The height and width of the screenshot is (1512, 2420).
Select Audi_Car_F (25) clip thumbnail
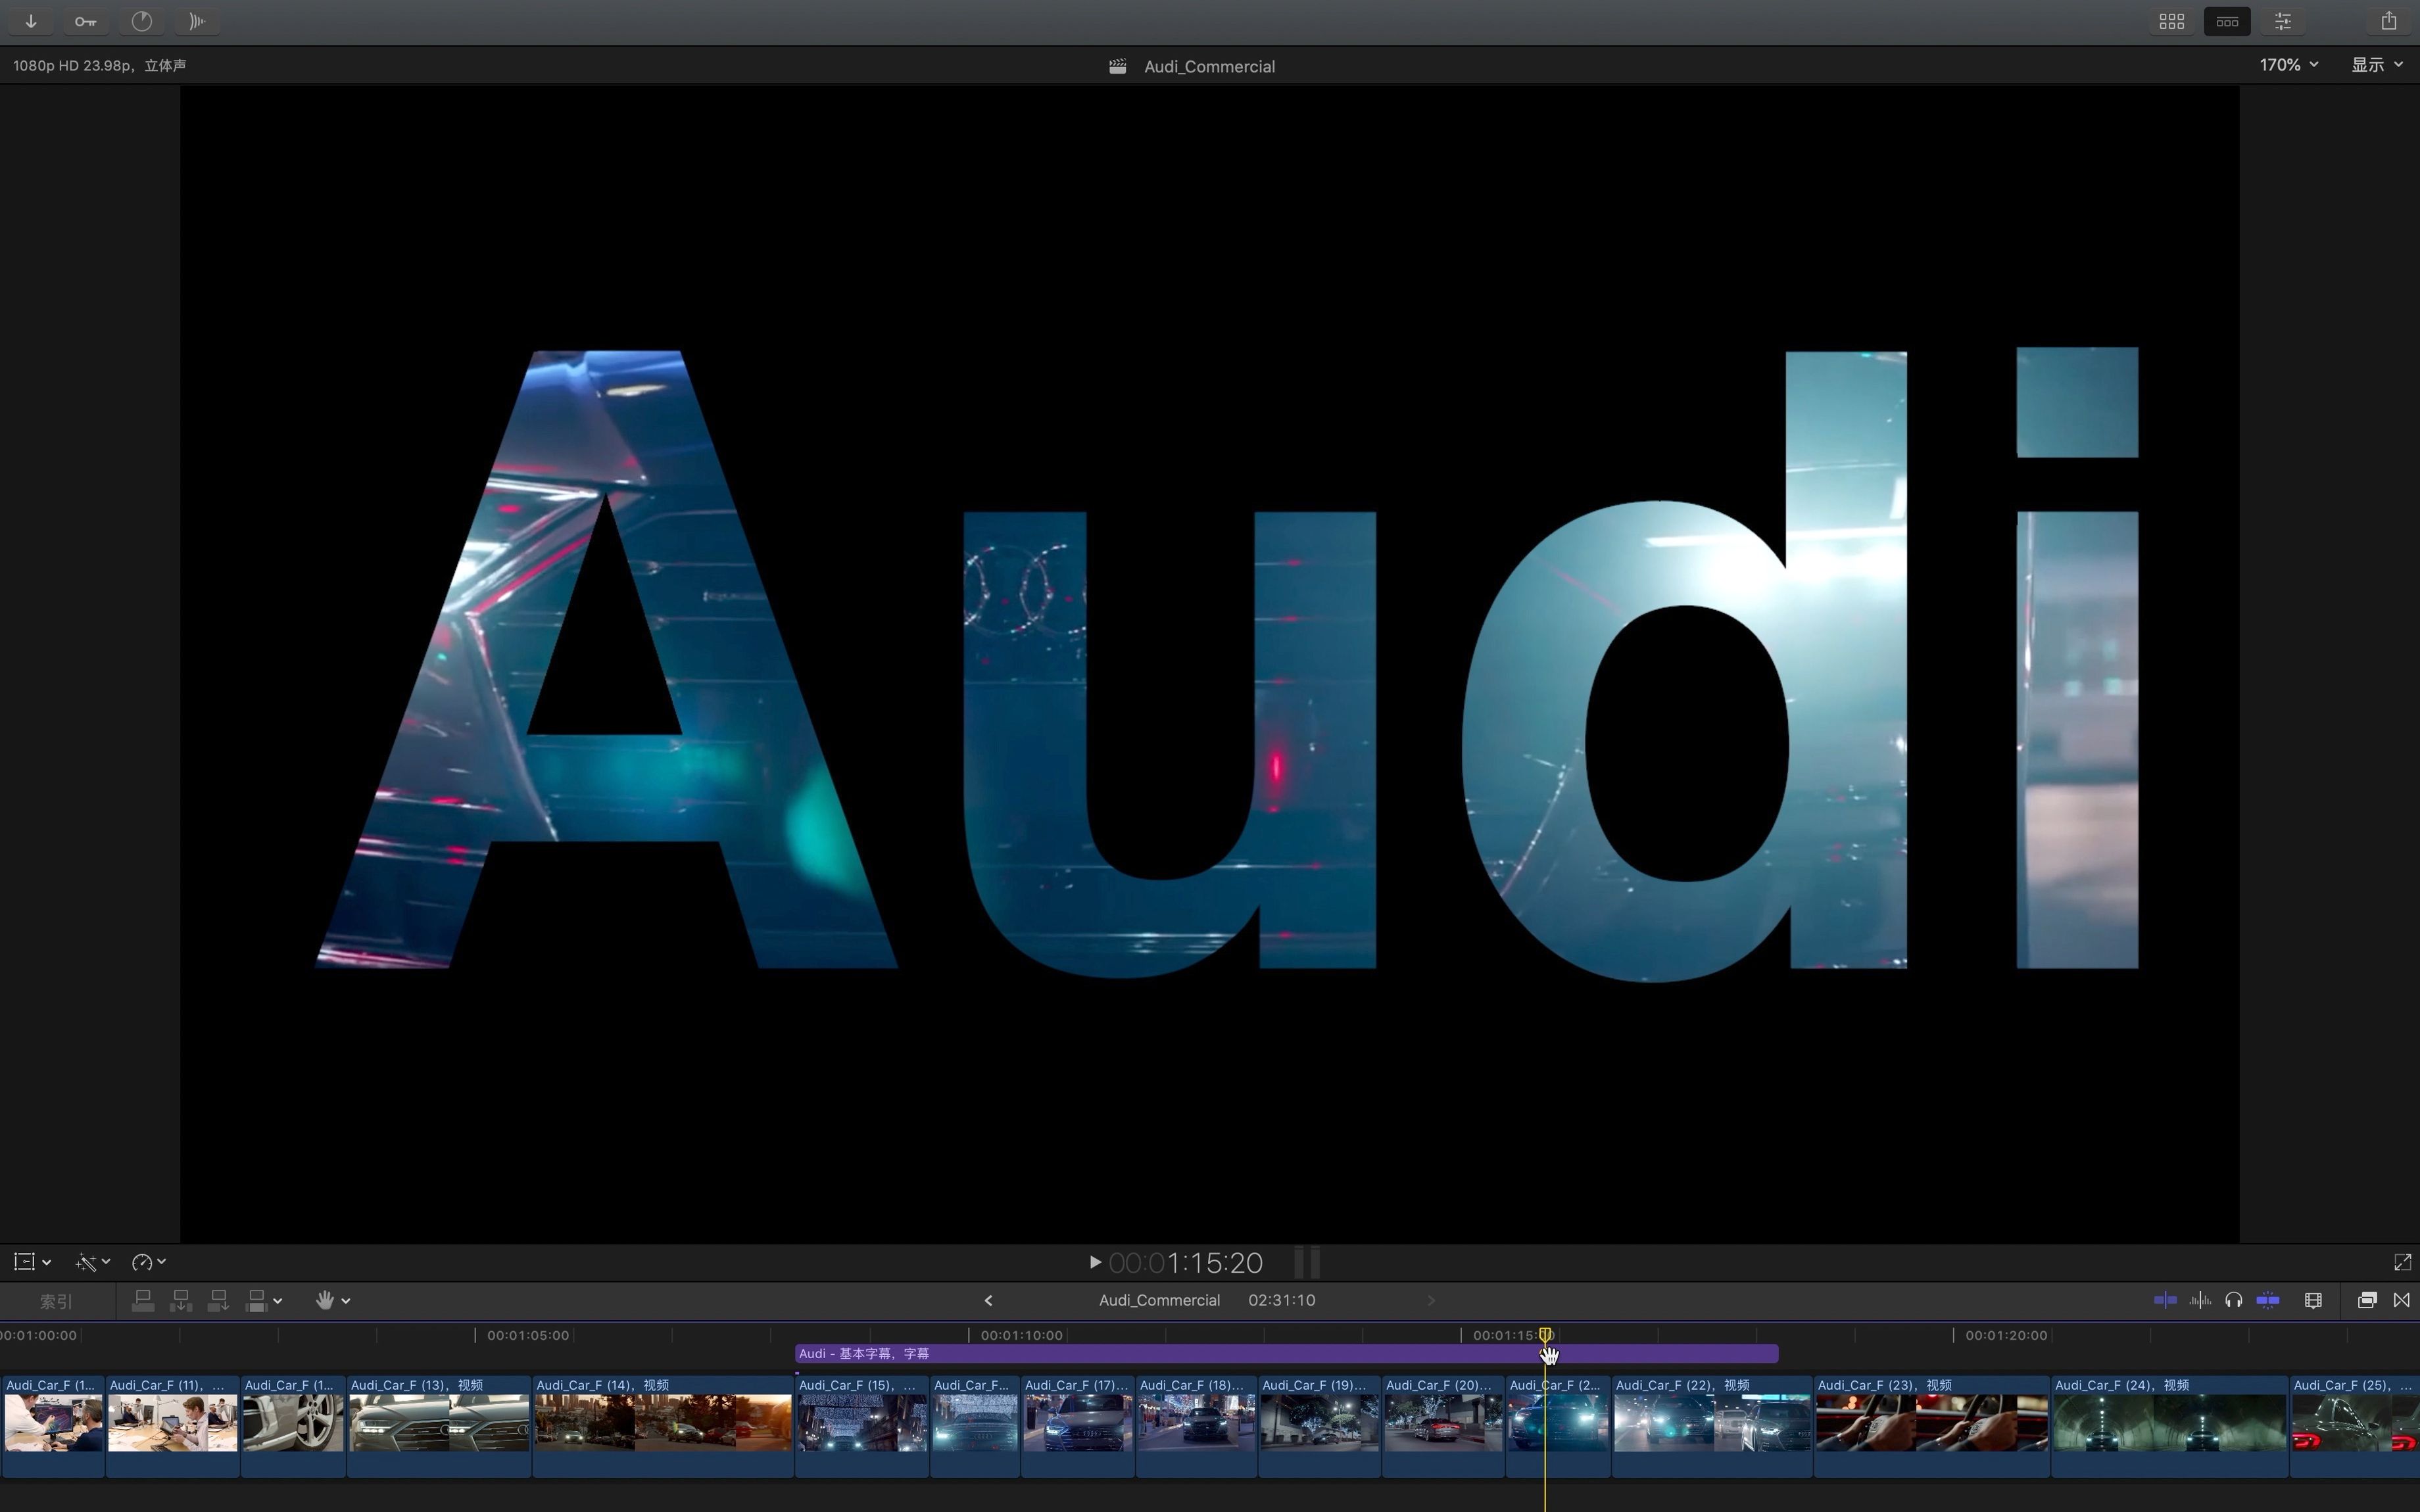(x=2355, y=1423)
